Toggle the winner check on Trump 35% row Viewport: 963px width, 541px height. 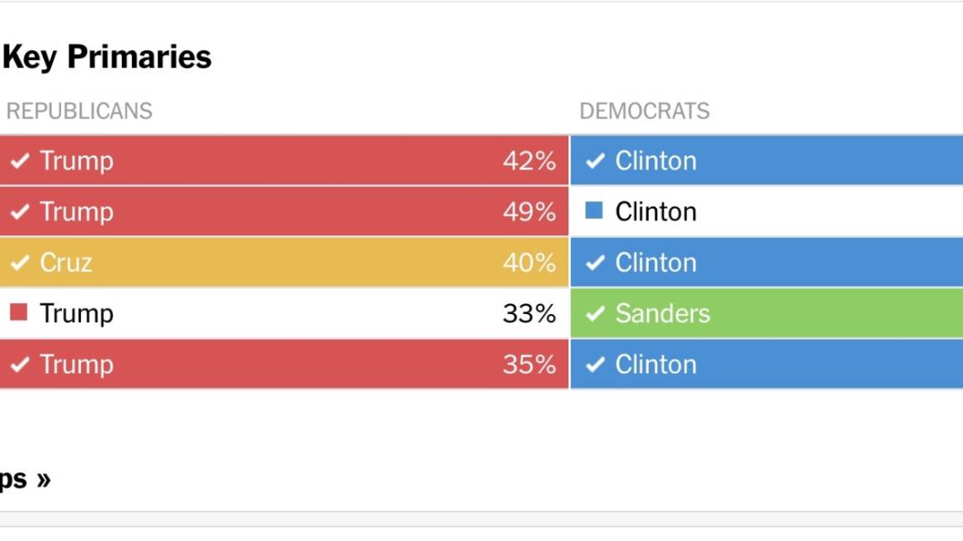point(20,364)
